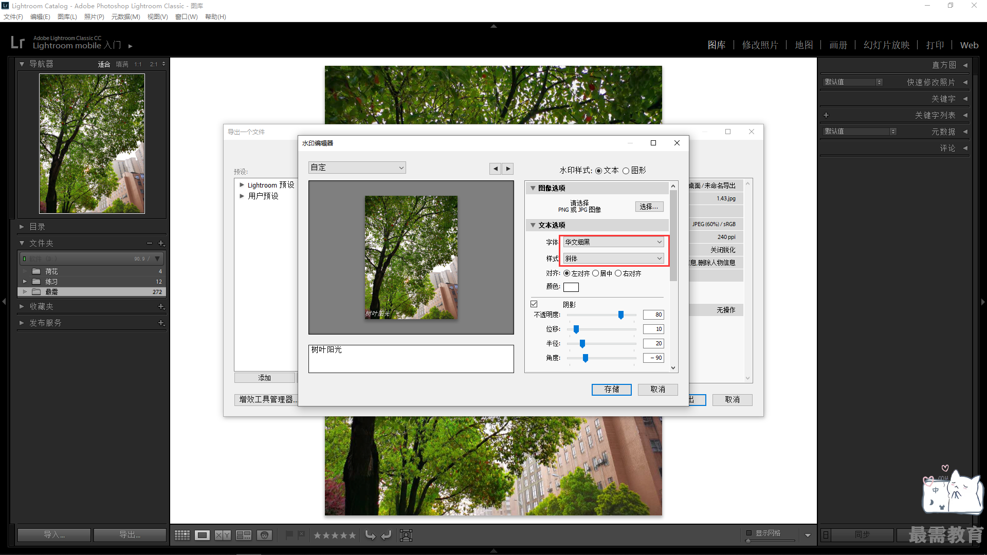Rotate photo clockwise in toolbar

[387, 535]
